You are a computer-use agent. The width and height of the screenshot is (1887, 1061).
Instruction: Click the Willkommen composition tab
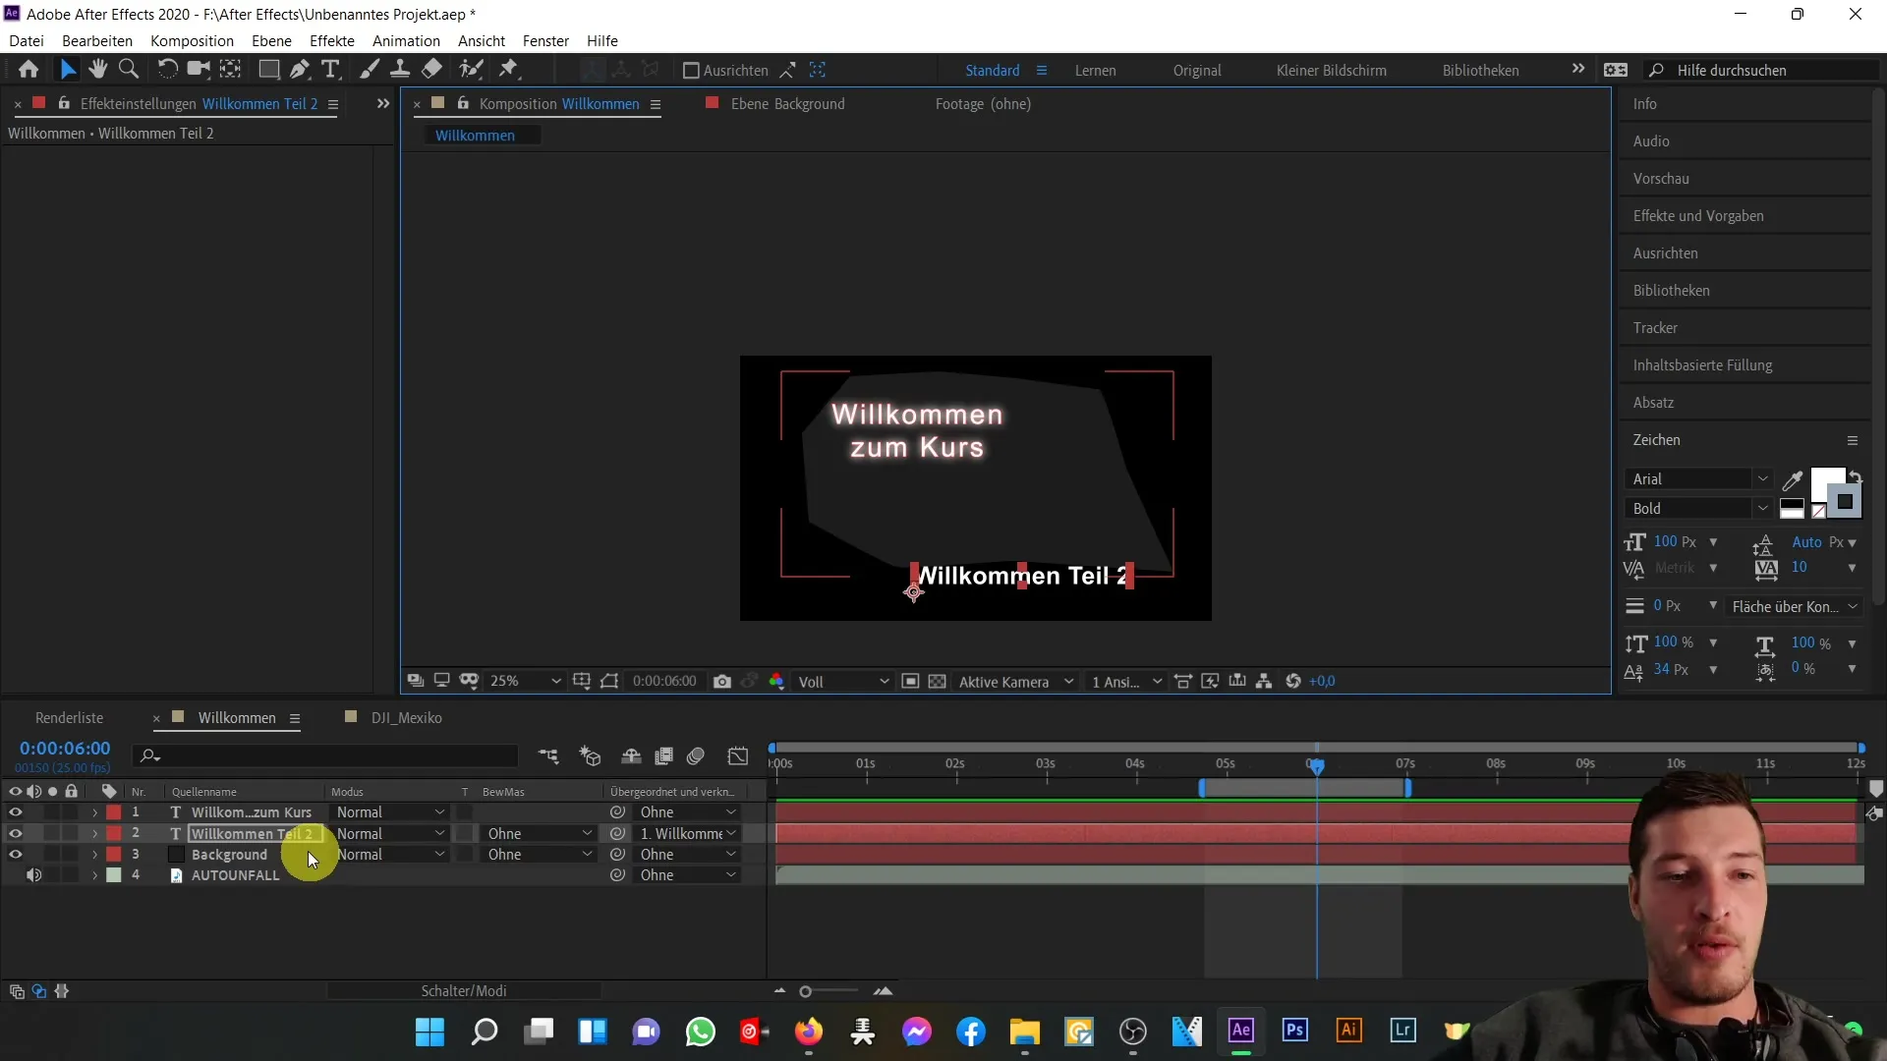pos(237,718)
